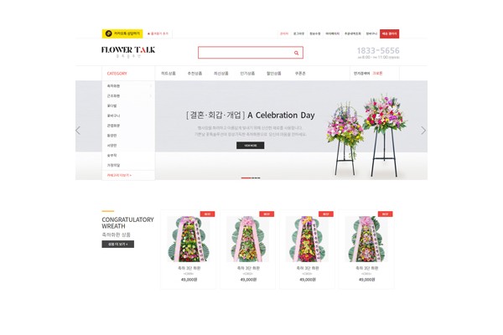This screenshot has height=335, width=503.
Task: Open the red category more link
Action: [119, 175]
